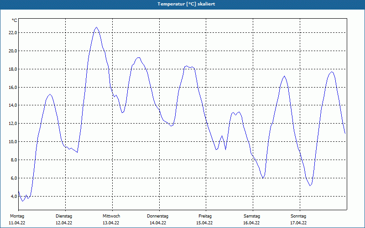Click the °C unit label
This screenshot has width=365, height=228.
click(x=15, y=21)
